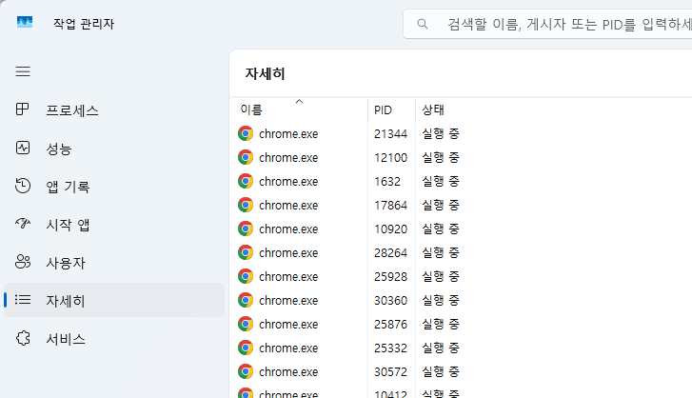The image size is (692, 398).
Task: Click the sort arrow above 이름 column
Action: tap(299, 102)
